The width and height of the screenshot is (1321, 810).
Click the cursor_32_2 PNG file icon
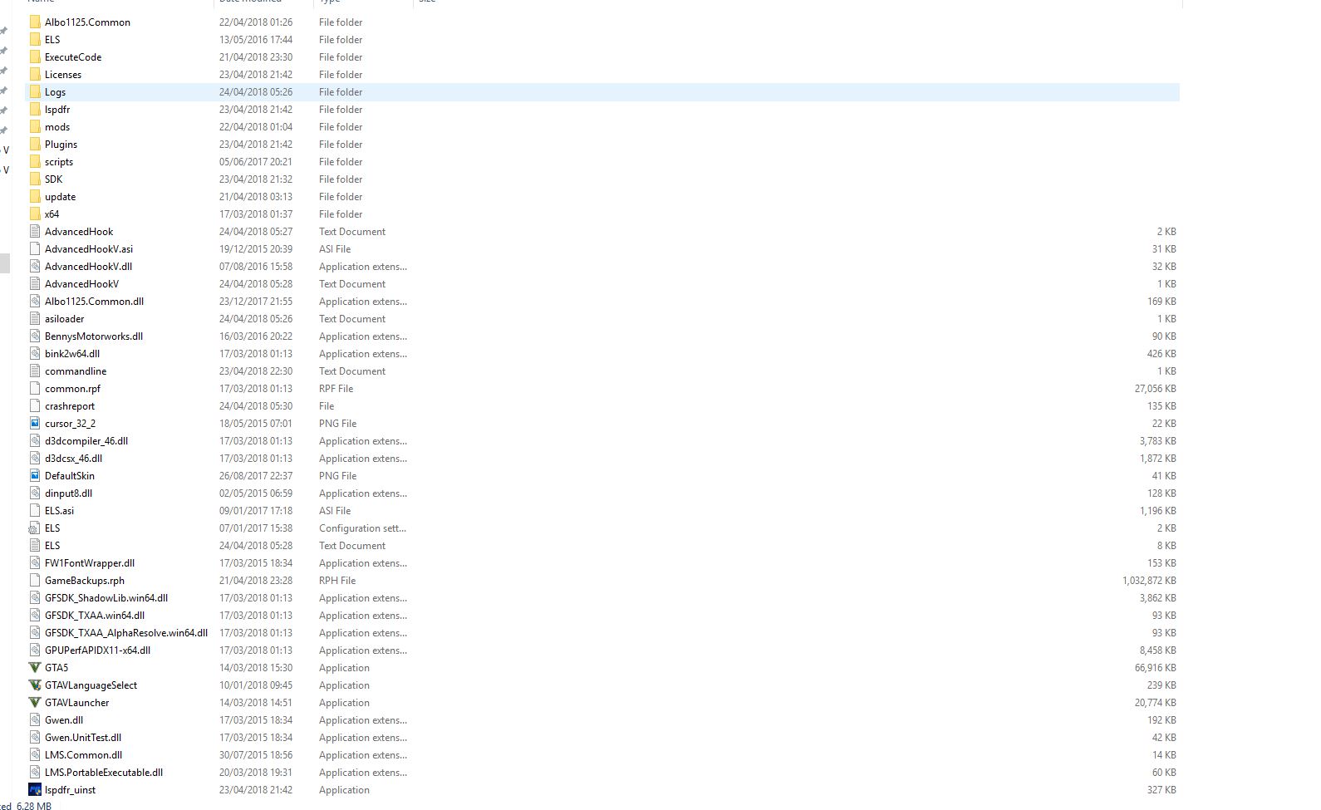click(35, 423)
